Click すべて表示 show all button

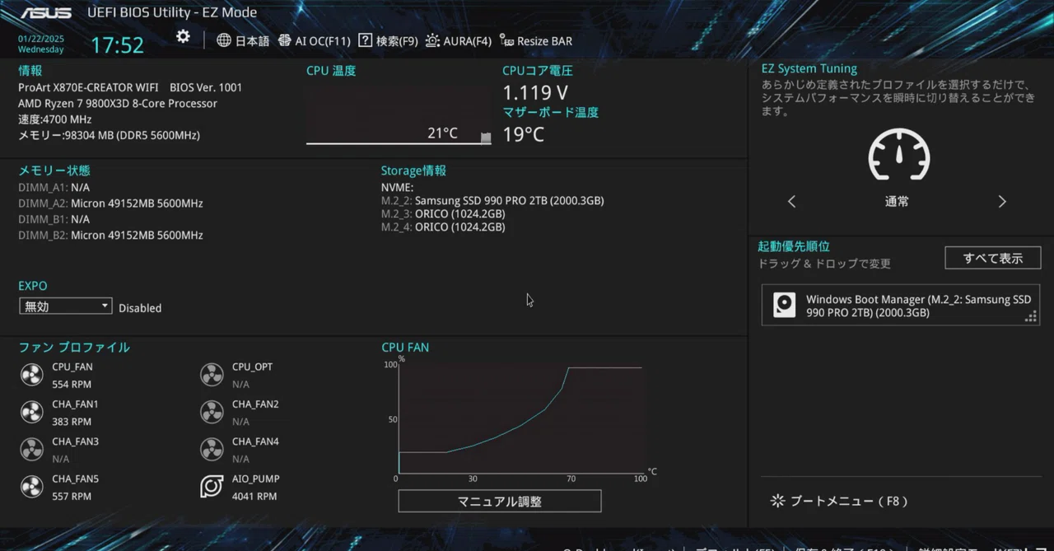[993, 258]
